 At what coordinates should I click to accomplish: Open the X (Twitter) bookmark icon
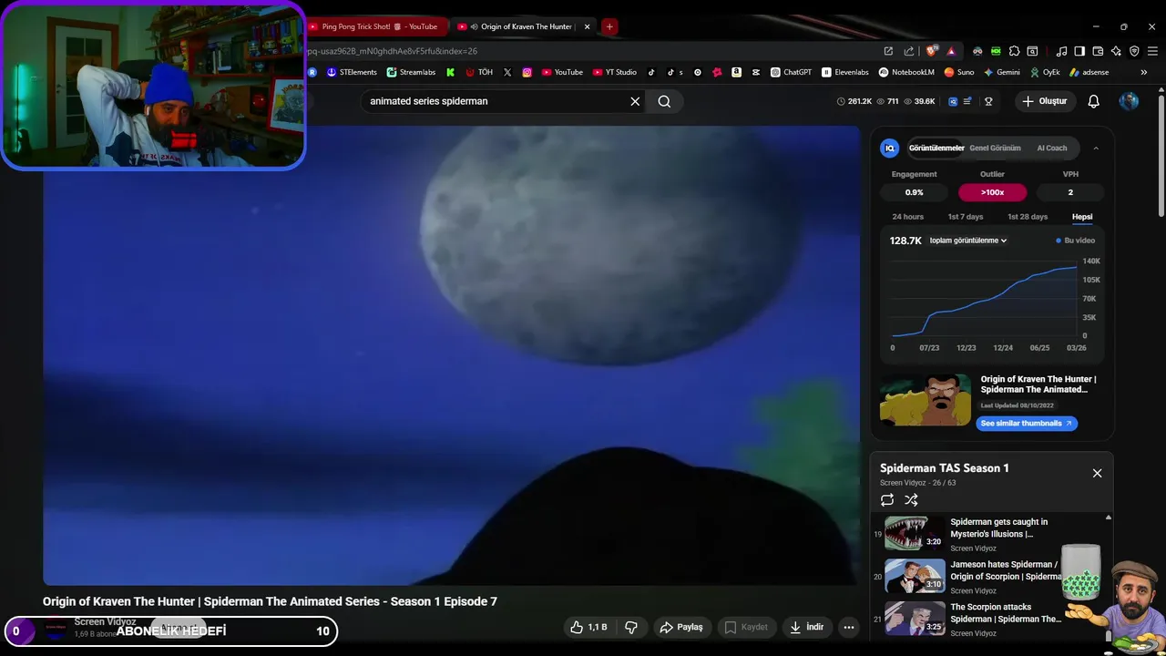click(x=507, y=72)
